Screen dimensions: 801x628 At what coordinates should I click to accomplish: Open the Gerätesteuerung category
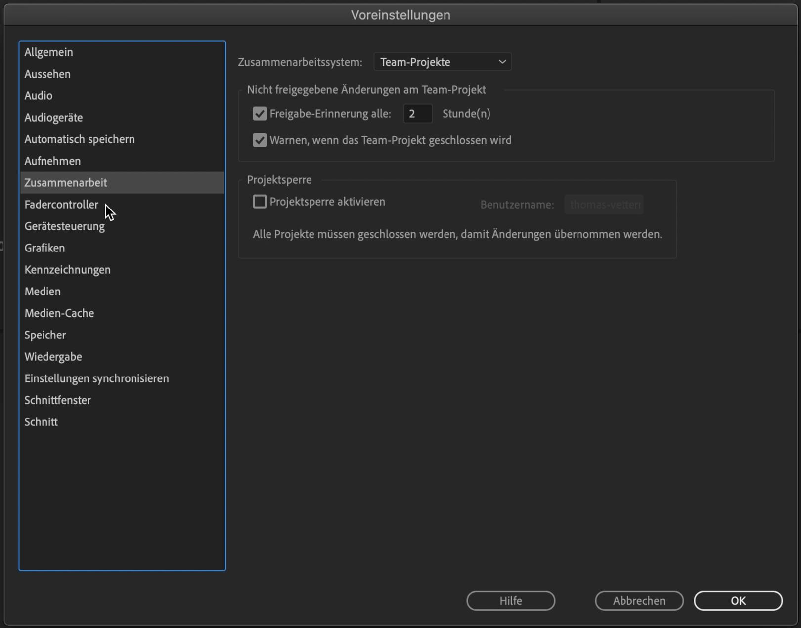tap(65, 226)
